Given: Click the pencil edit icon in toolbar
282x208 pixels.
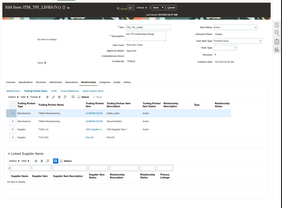Looking at the screenshot, I should coord(53,97).
